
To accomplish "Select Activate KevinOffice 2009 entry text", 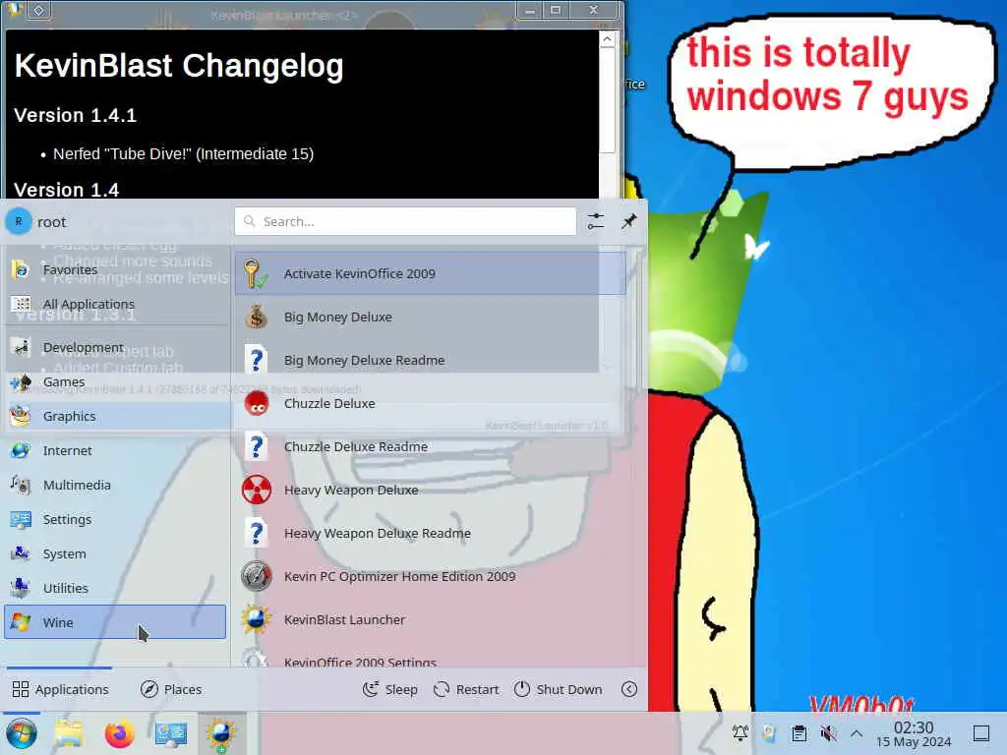I will [360, 273].
